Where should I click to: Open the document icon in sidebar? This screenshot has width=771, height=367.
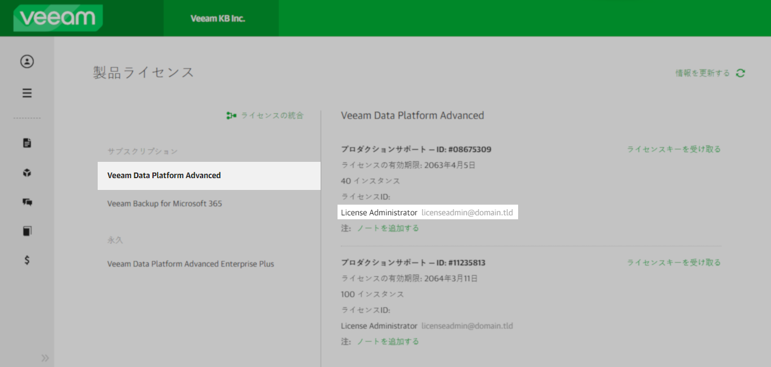(27, 143)
